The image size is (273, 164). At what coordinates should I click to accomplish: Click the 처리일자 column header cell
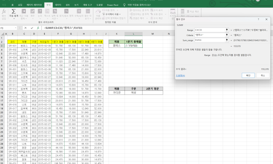[44, 42]
